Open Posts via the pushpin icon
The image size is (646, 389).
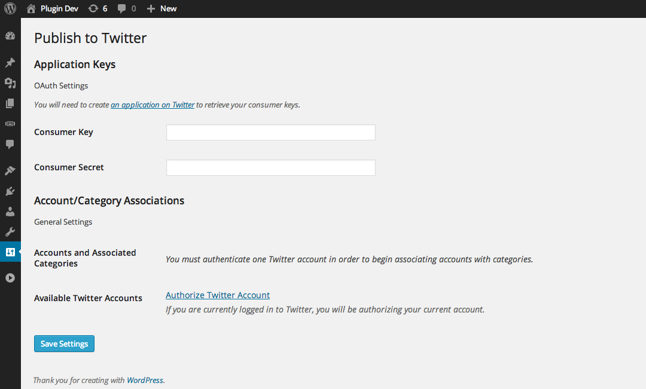[x=10, y=63]
